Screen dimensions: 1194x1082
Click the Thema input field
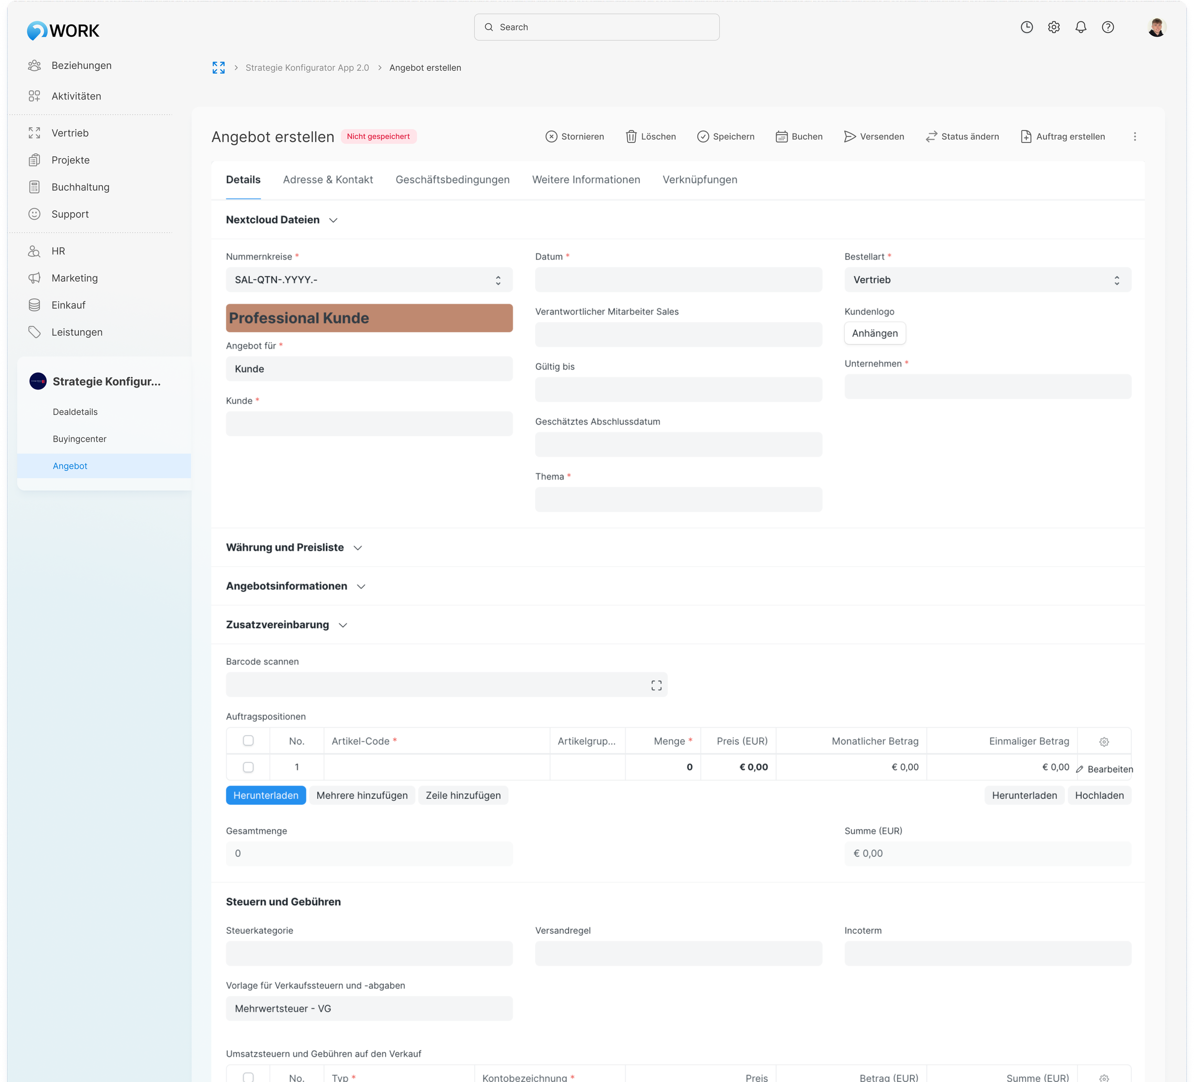(678, 499)
